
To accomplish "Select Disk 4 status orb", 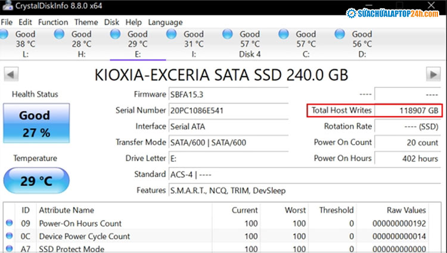I will click(x=228, y=34).
